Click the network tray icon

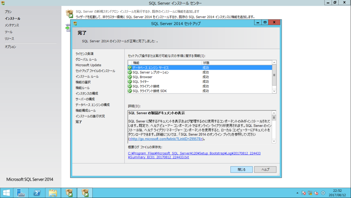coord(310,193)
